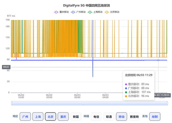Click the 网络 label
172x123 pixels.
[x=86, y=116]
